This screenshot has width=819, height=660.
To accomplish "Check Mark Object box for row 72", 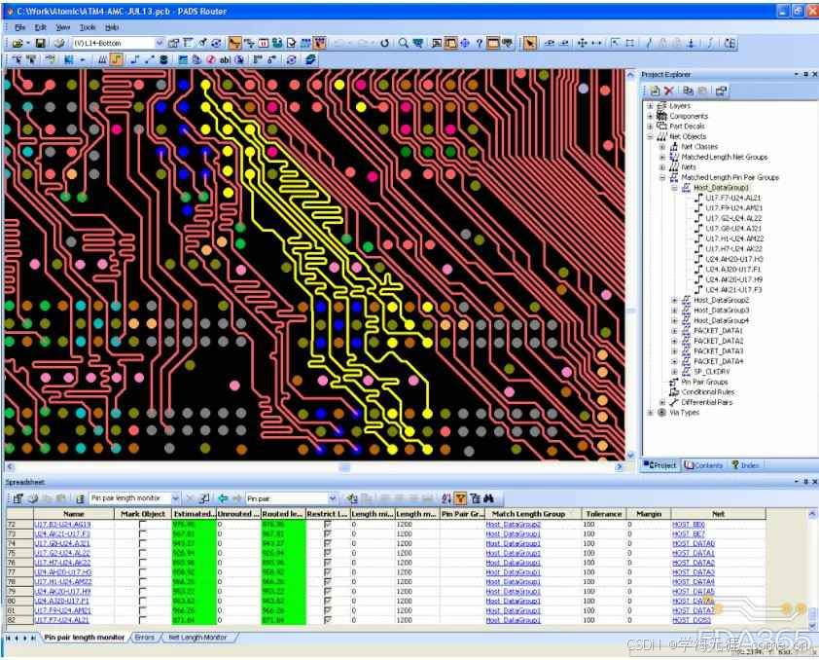I will [x=143, y=524].
